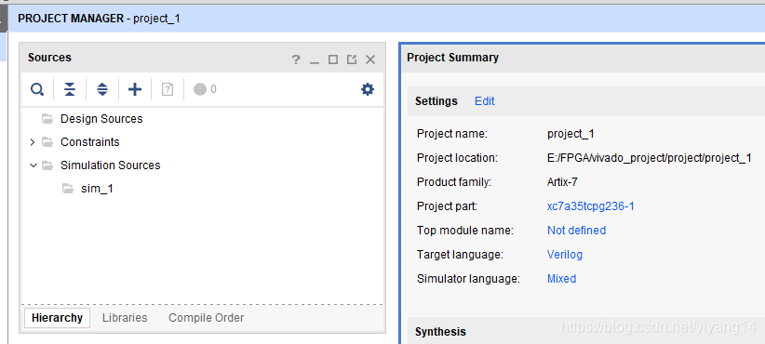Click the sim_1 folder icon
Screen dimensions: 765x344
point(68,188)
